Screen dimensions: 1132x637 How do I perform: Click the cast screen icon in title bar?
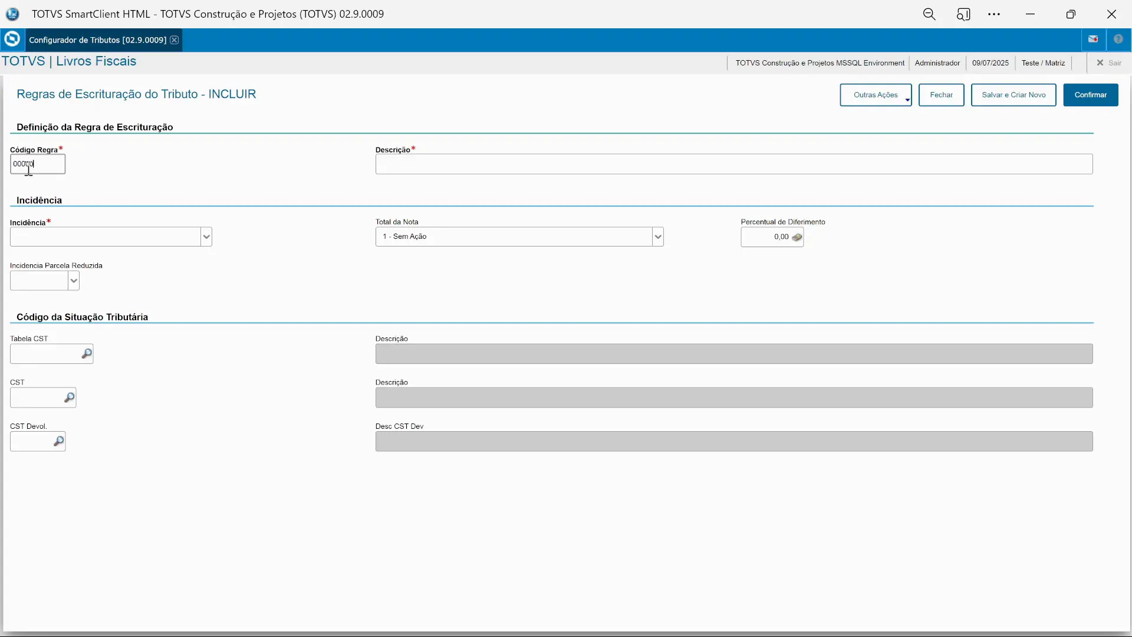(963, 14)
